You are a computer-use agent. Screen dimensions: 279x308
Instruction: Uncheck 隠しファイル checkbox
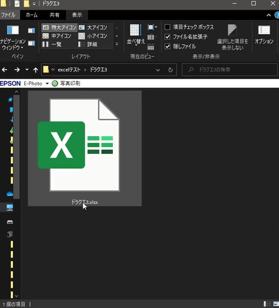coord(167,47)
